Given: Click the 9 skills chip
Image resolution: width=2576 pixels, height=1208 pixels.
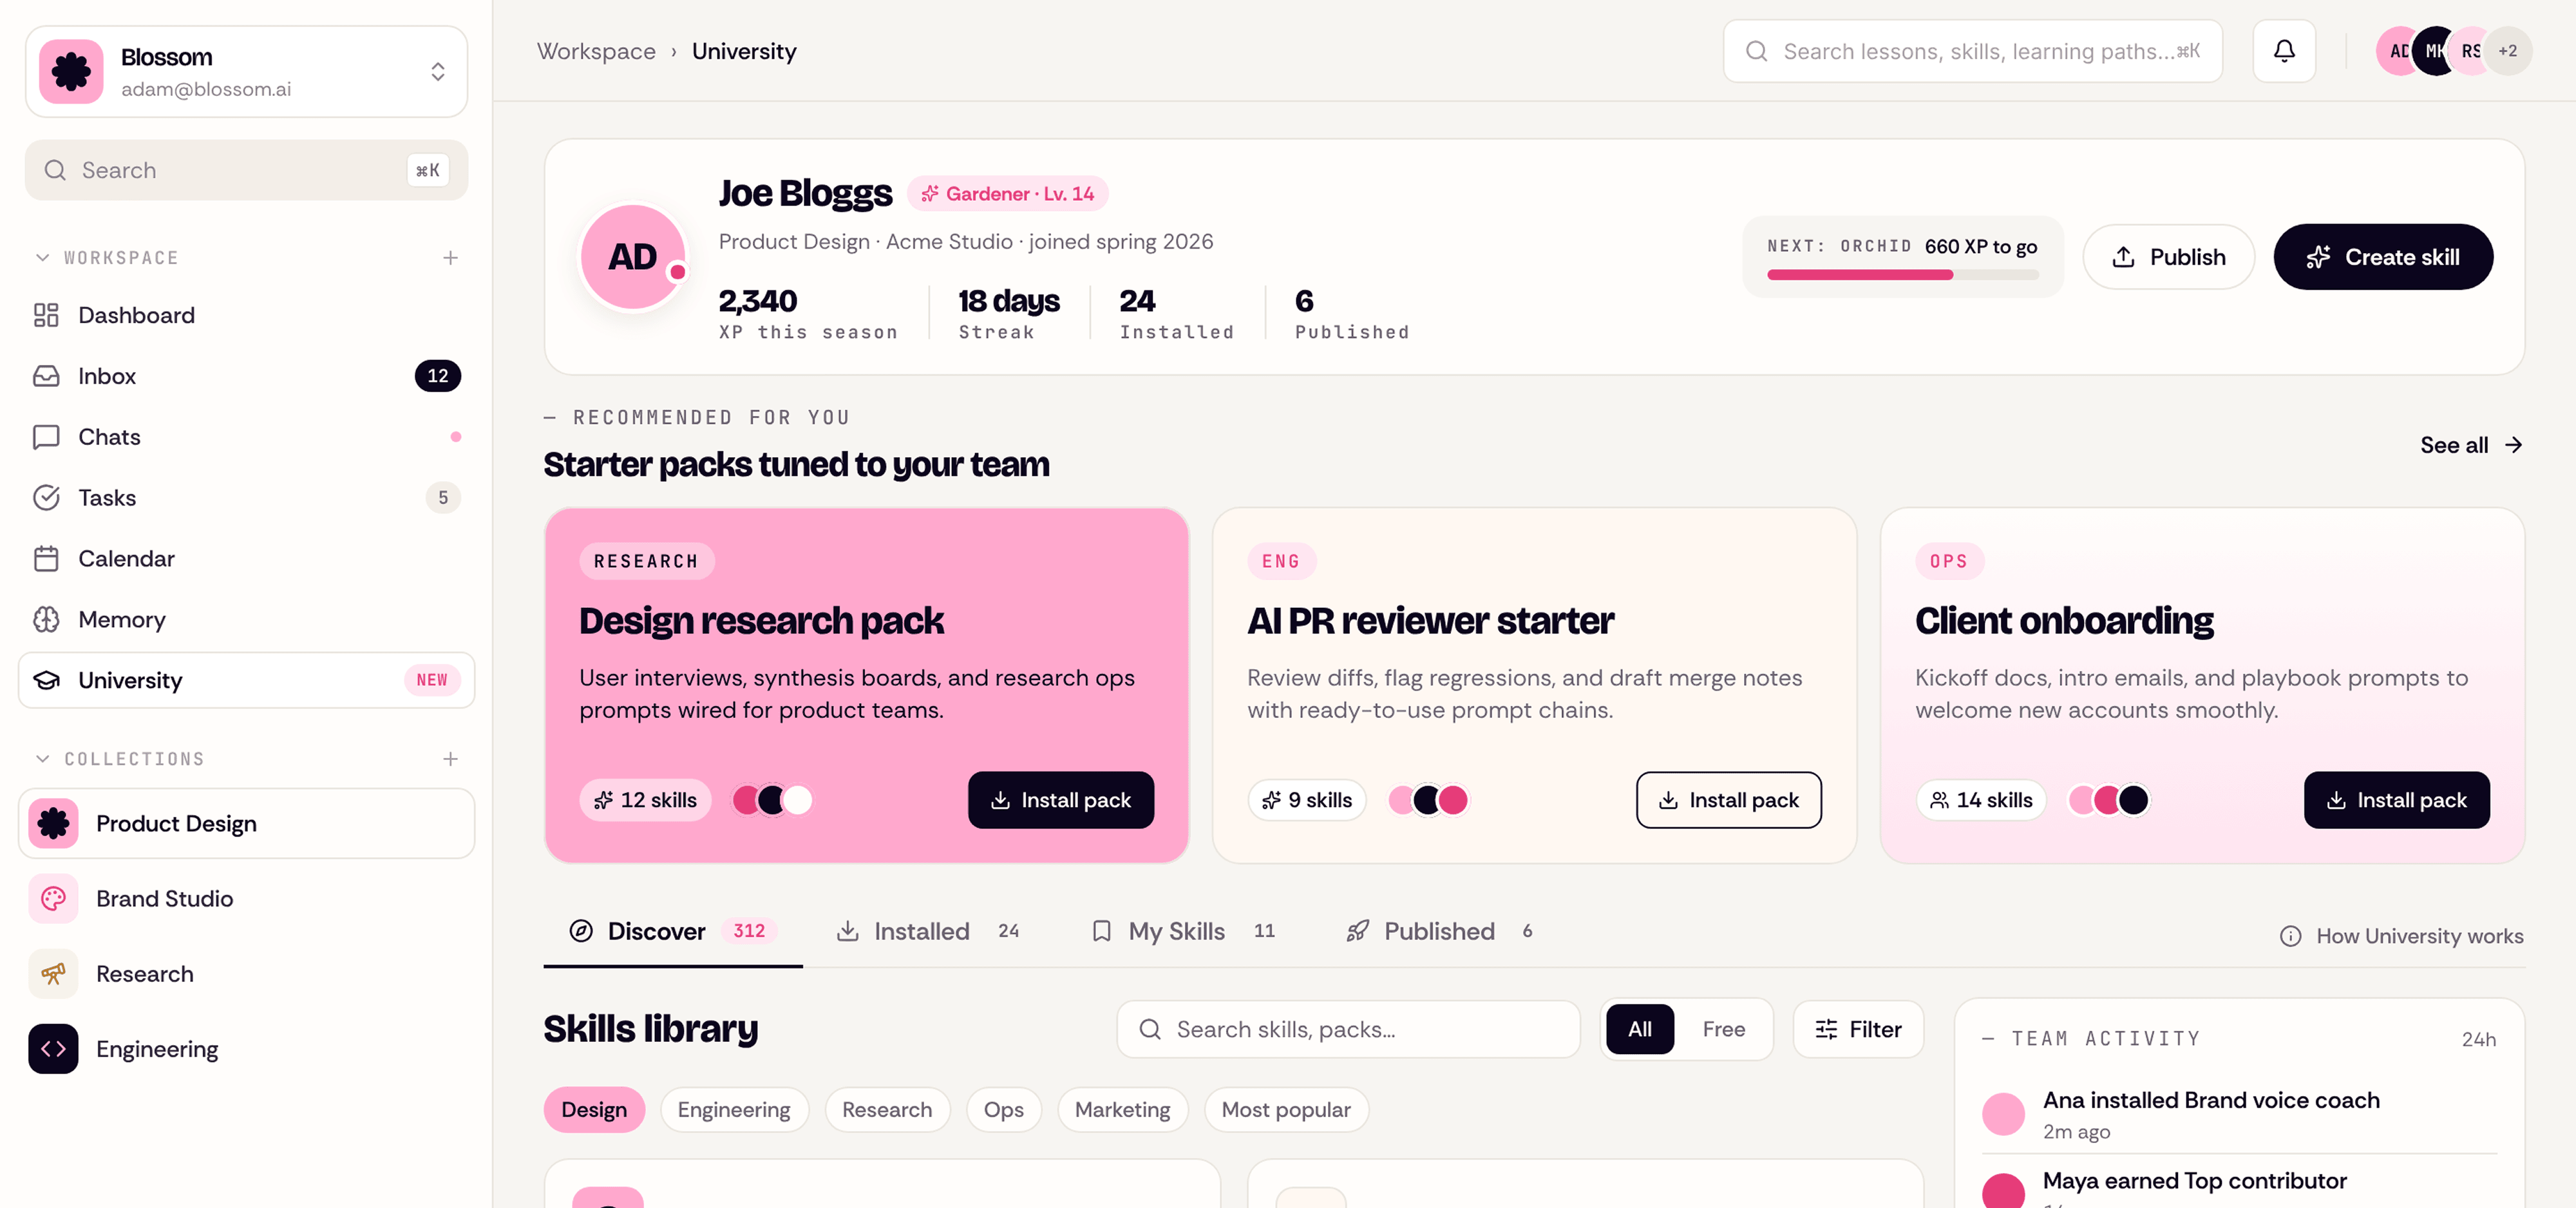Looking at the screenshot, I should [1306, 800].
